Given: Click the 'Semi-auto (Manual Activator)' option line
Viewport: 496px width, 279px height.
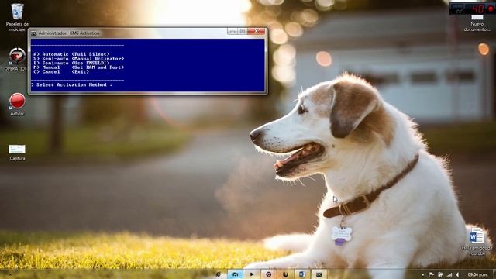Looking at the screenshot, I should click(79, 59).
